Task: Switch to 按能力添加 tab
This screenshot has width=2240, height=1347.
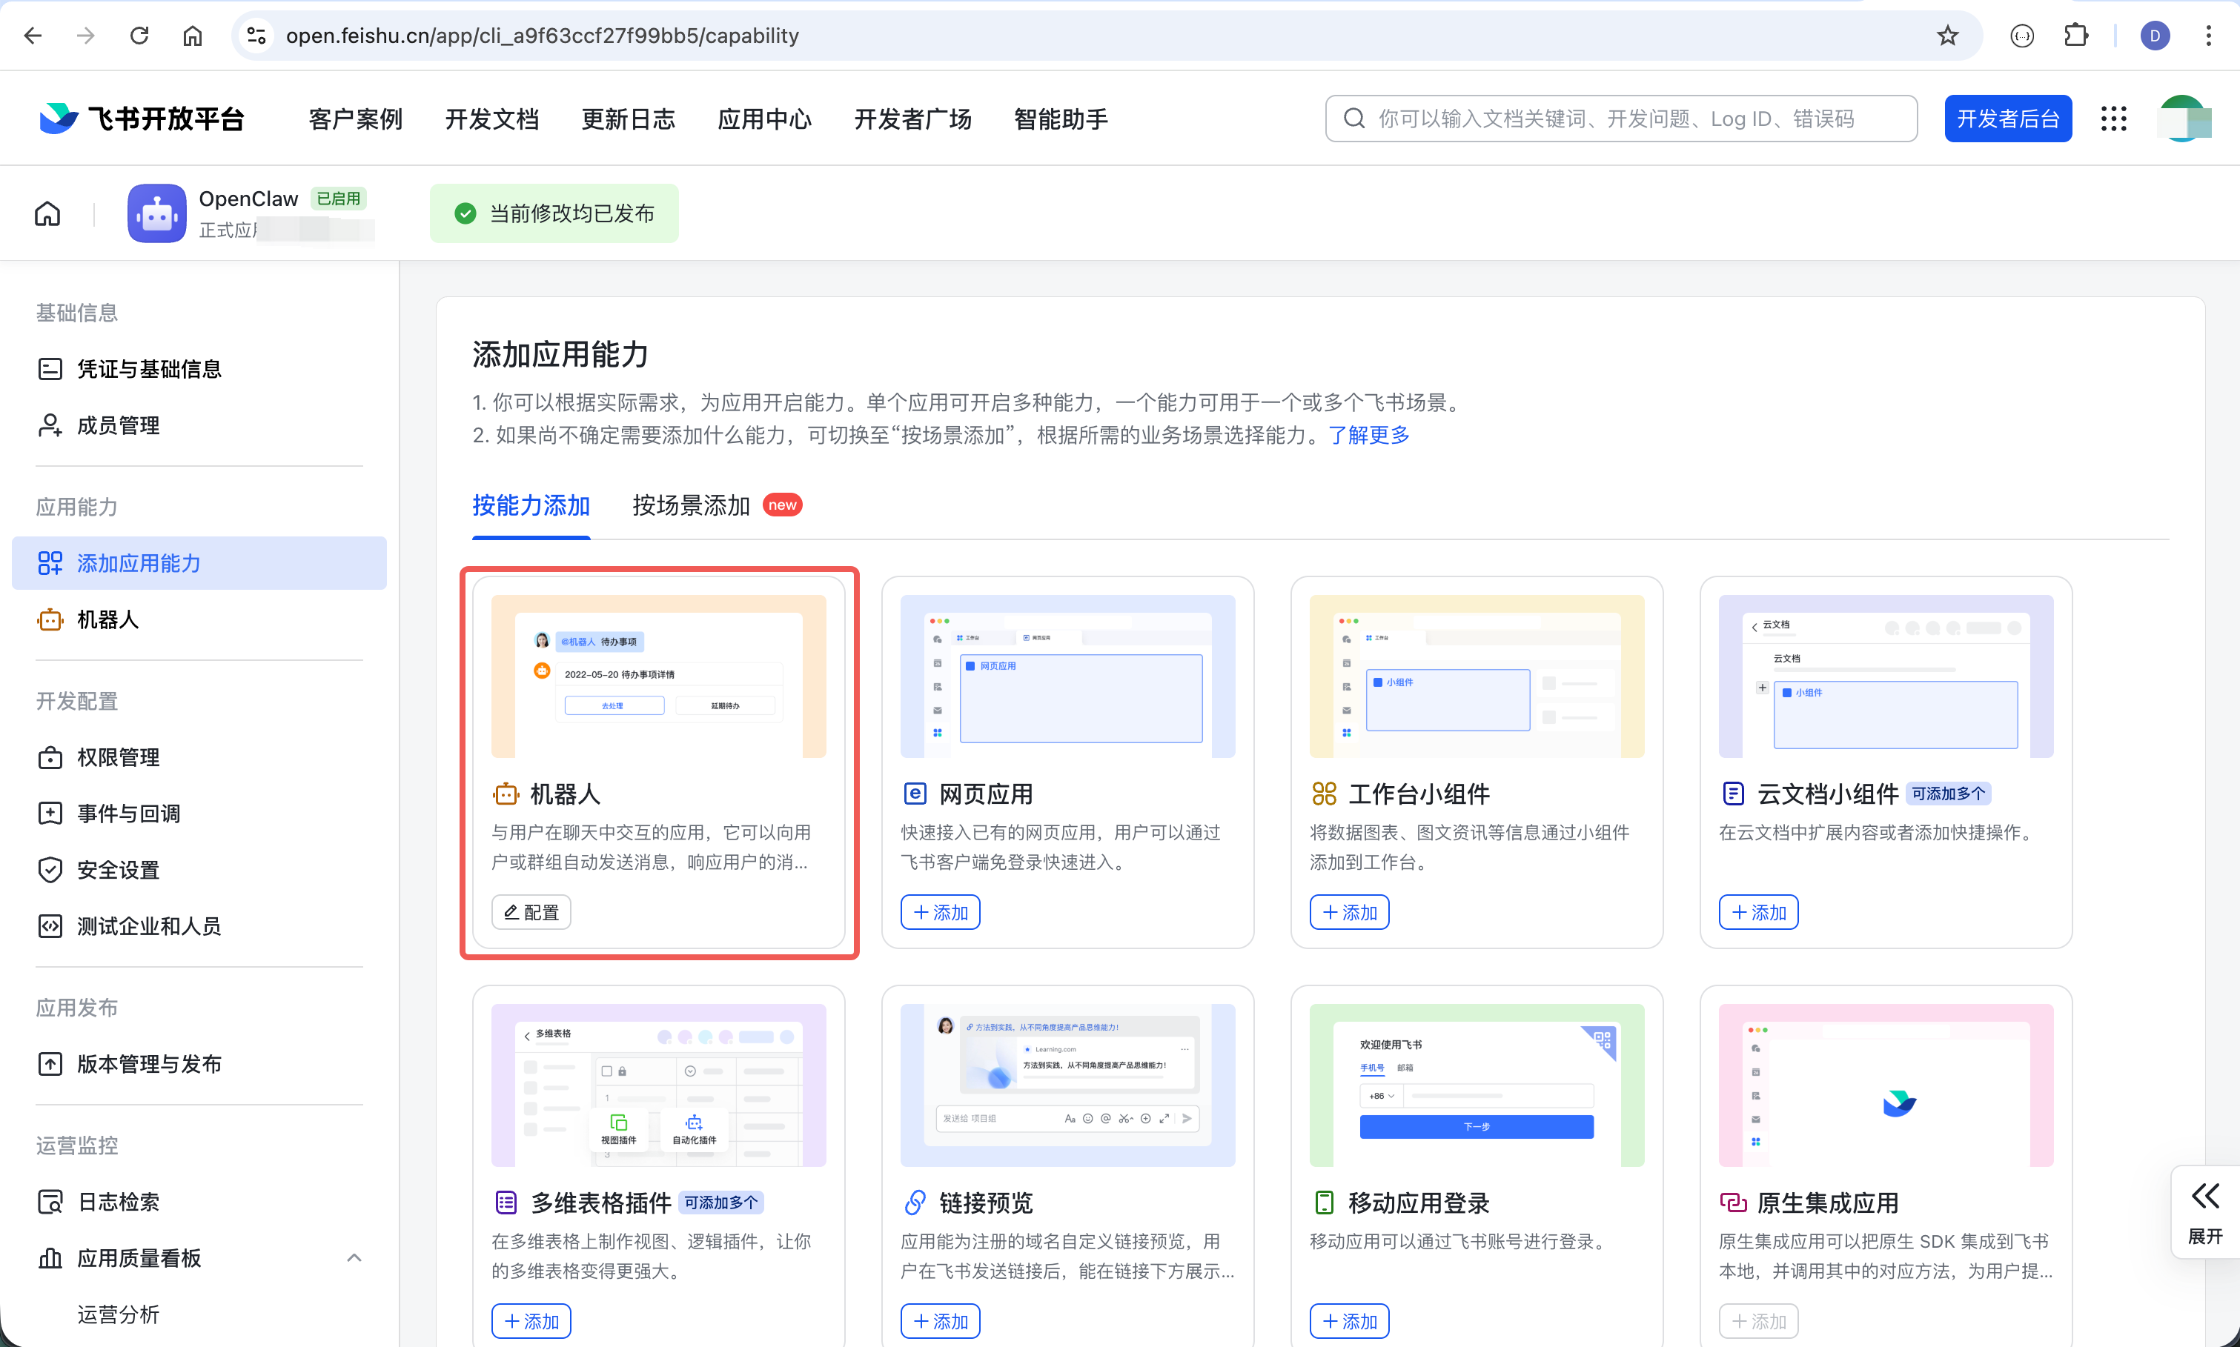Action: coord(531,505)
